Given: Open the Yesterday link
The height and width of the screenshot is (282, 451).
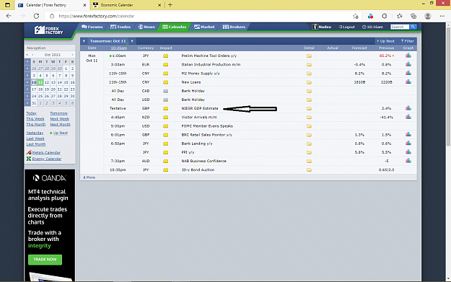Looking at the screenshot, I should tap(35, 133).
